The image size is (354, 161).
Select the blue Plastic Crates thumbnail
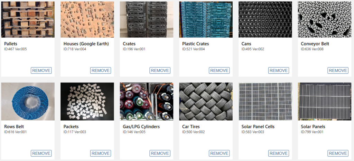pyautogui.click(x=206, y=20)
